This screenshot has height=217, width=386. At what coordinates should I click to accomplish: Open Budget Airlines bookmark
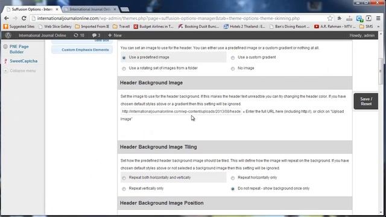(x=154, y=27)
